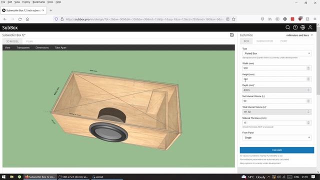Click the Width (mm) stepper arrows

308,68
